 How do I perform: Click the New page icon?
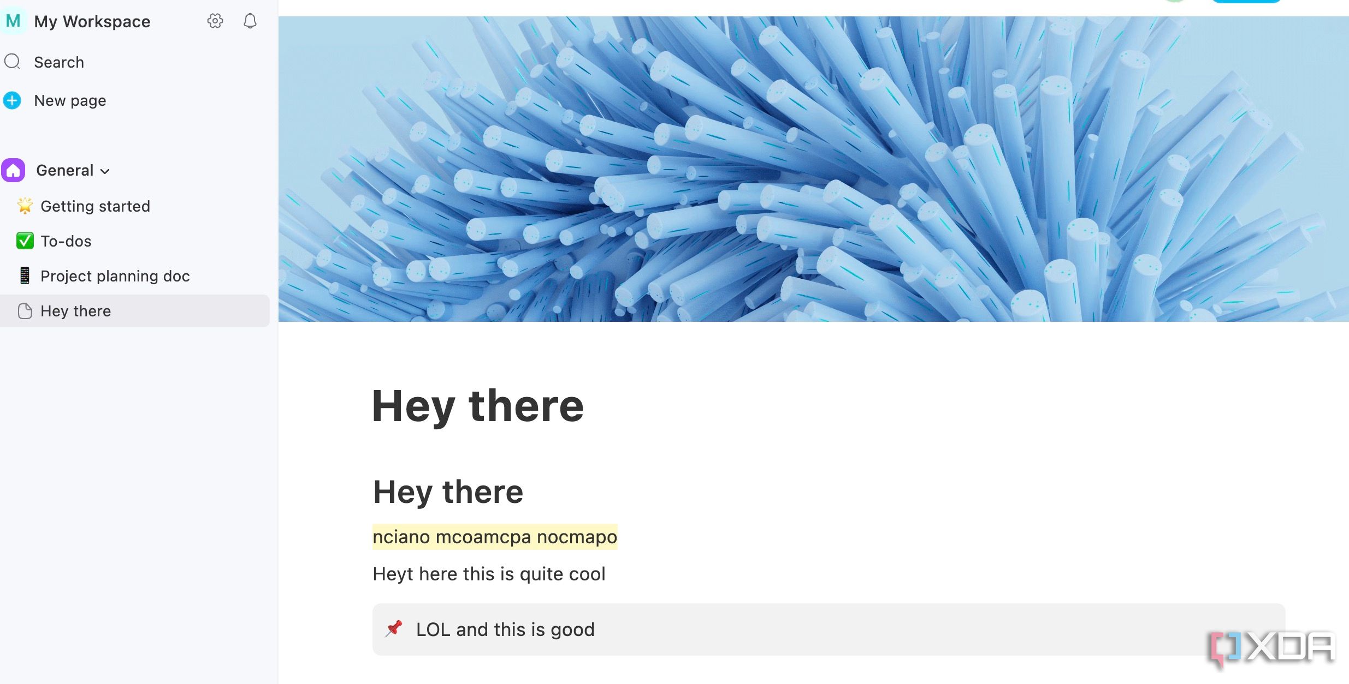12,99
